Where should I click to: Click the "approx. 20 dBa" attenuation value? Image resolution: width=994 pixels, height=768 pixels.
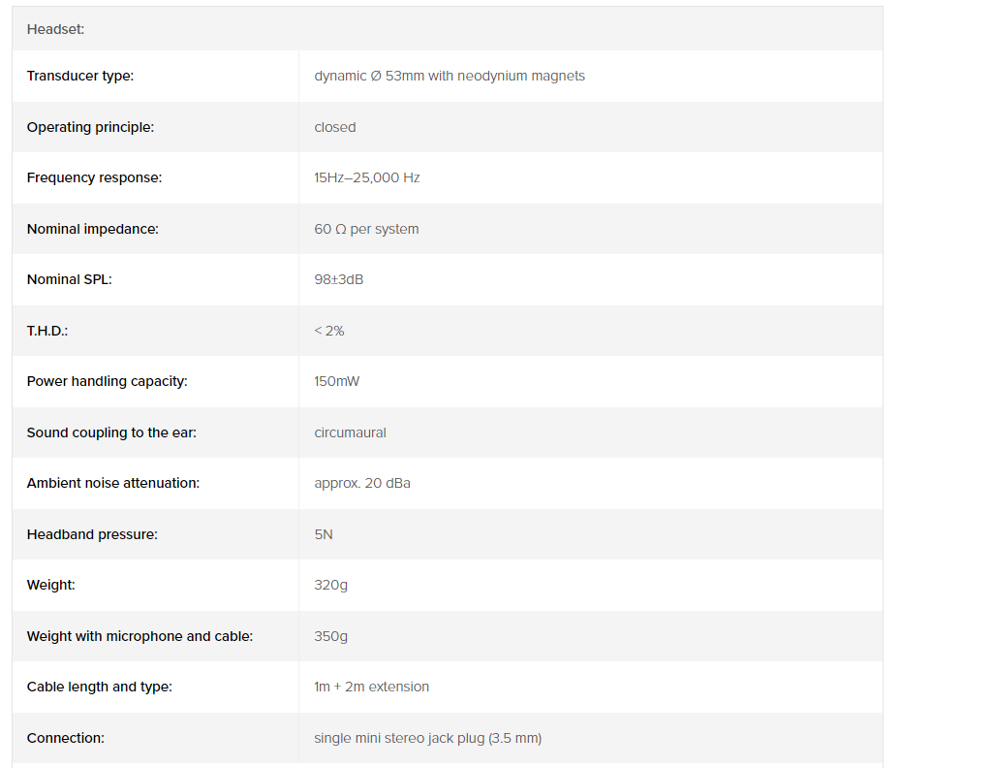362,483
